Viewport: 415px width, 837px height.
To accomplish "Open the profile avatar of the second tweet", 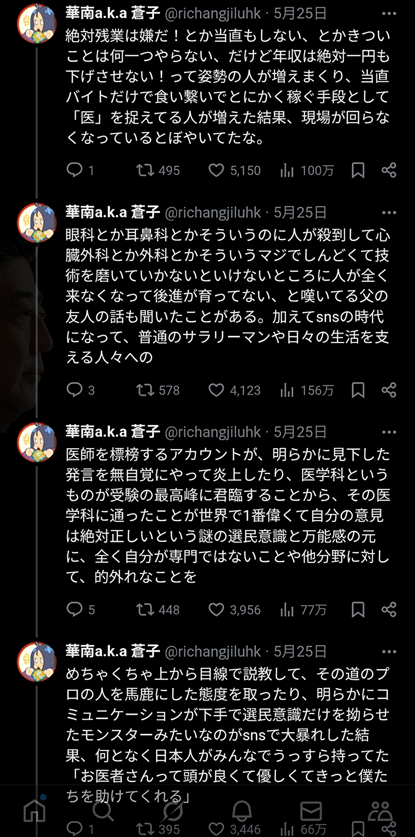I will coord(36,223).
